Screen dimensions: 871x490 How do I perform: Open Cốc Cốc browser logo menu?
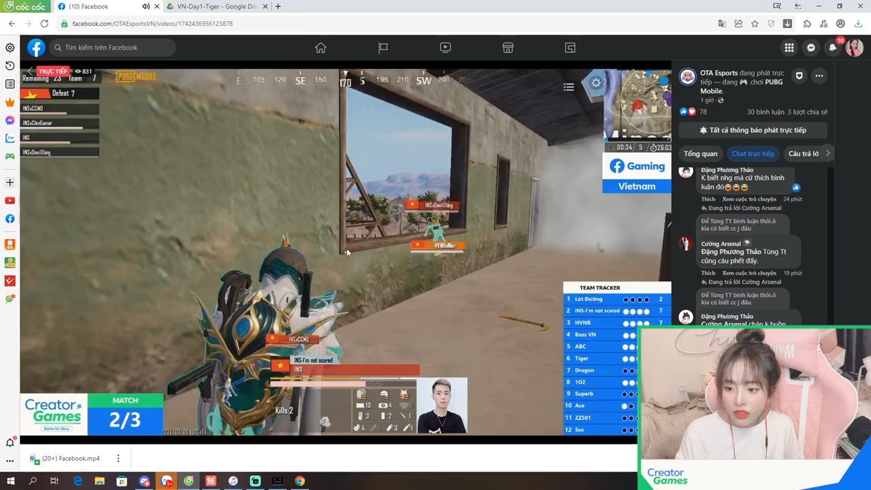coord(24,6)
